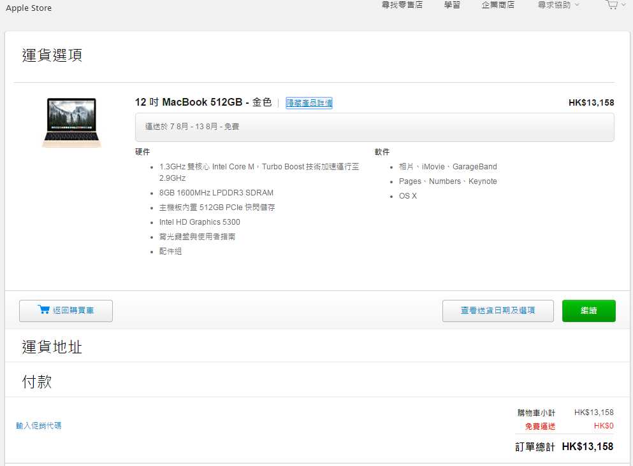Open 學習 menu item
Viewport: 633px width, 466px height.
452,5
